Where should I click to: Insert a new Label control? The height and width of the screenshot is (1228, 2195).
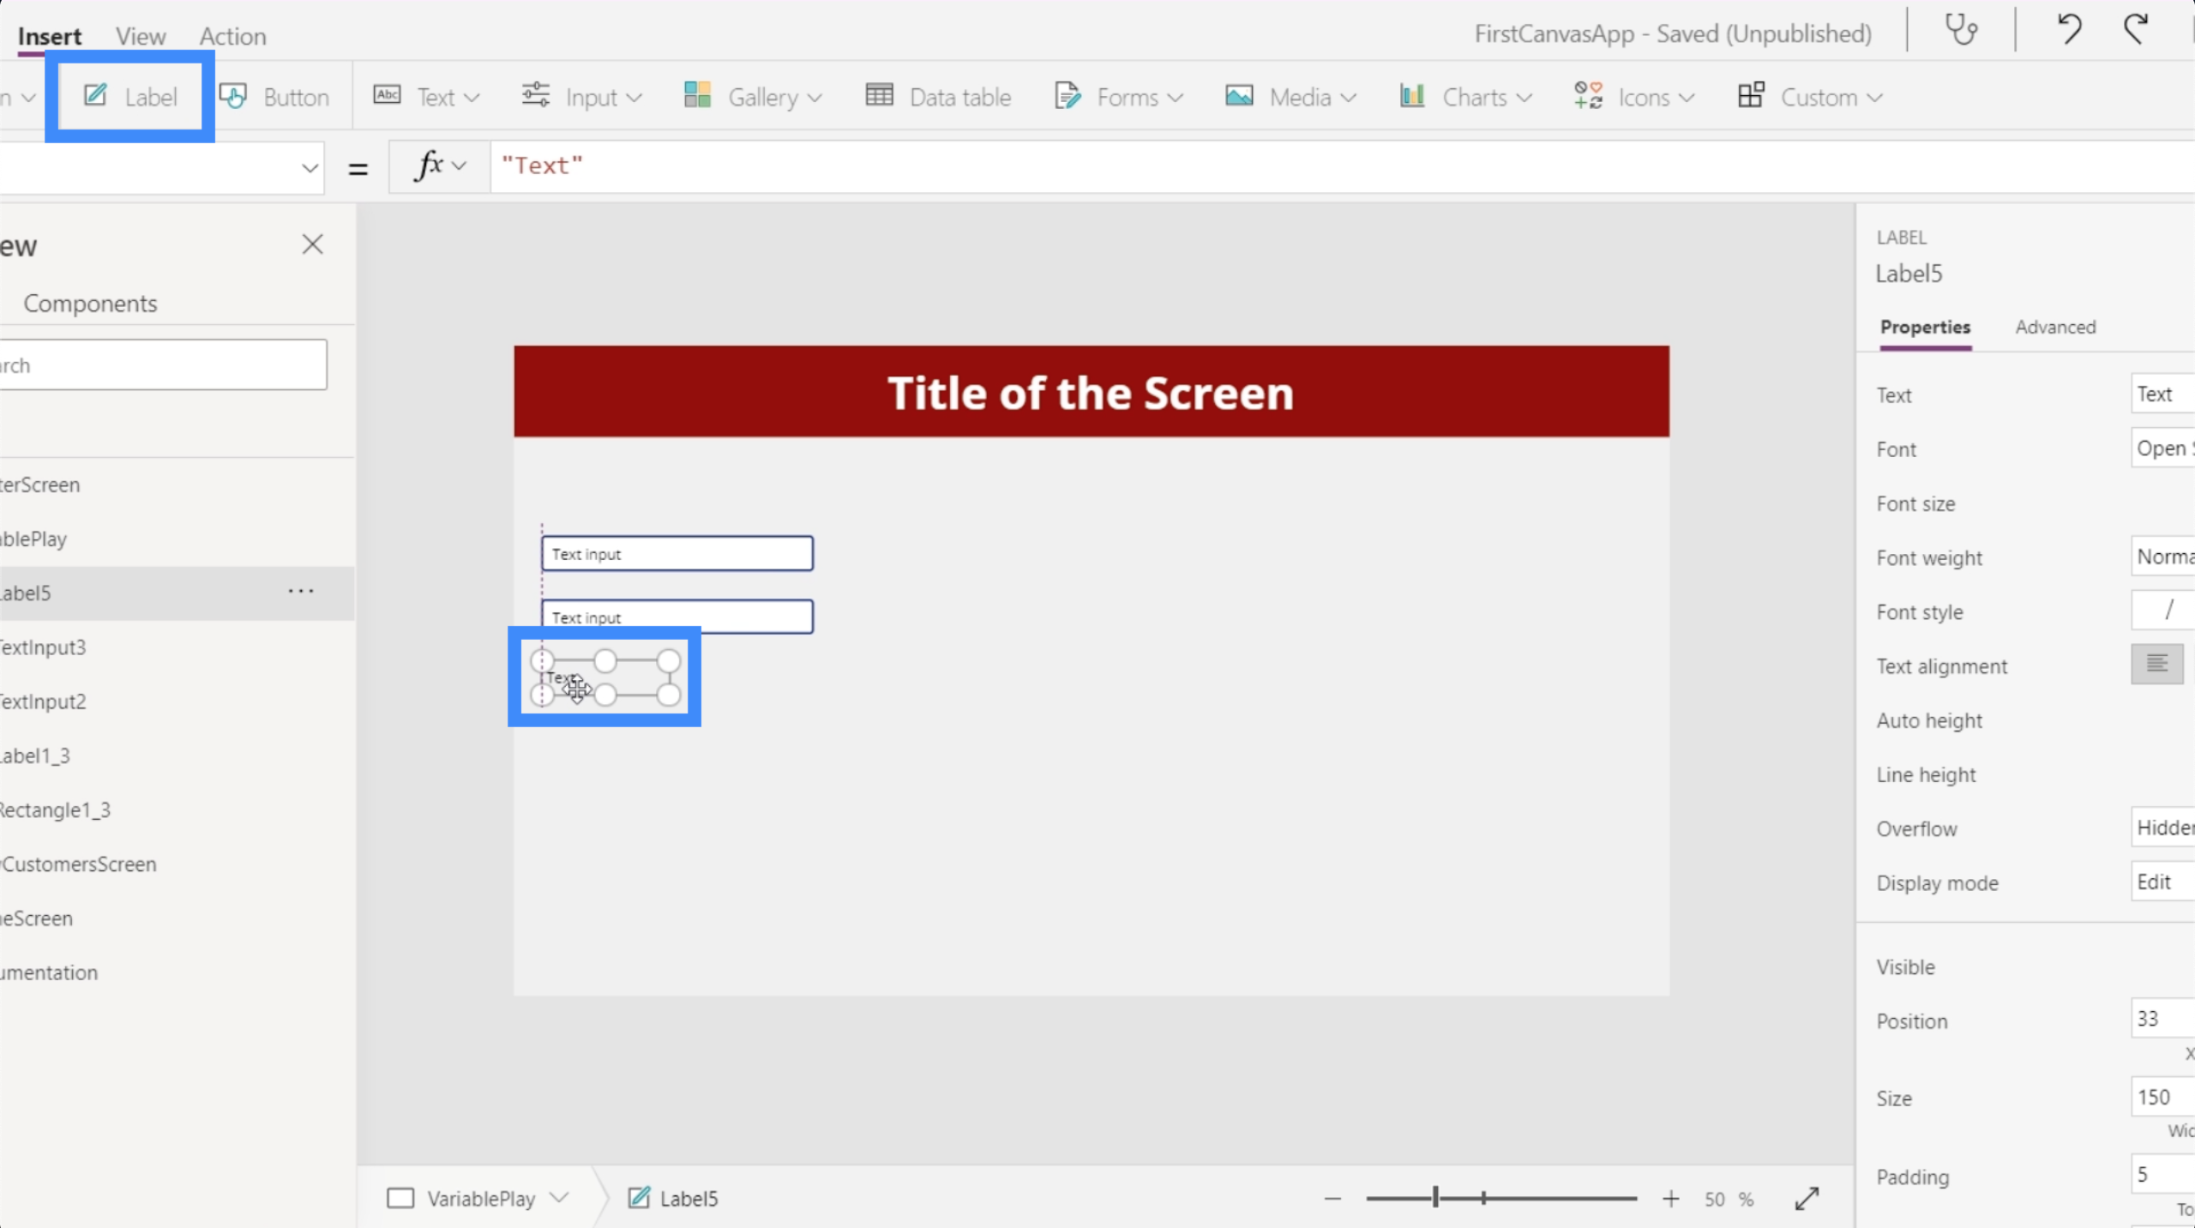[130, 97]
